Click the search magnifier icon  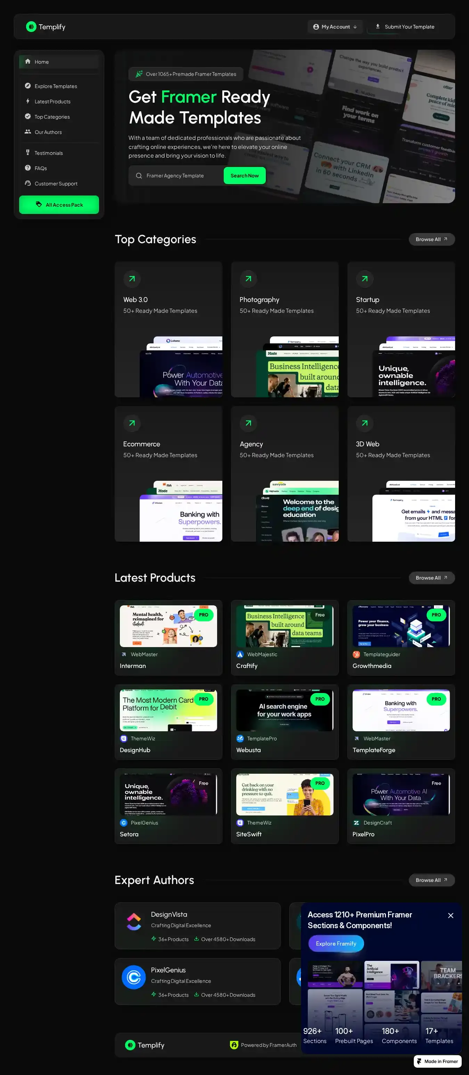[x=139, y=176]
